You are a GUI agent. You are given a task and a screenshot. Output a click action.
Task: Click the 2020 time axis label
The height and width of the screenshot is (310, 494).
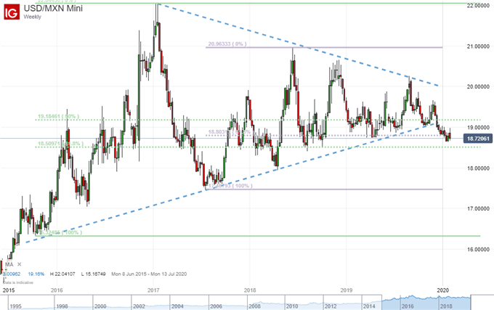[442, 290]
